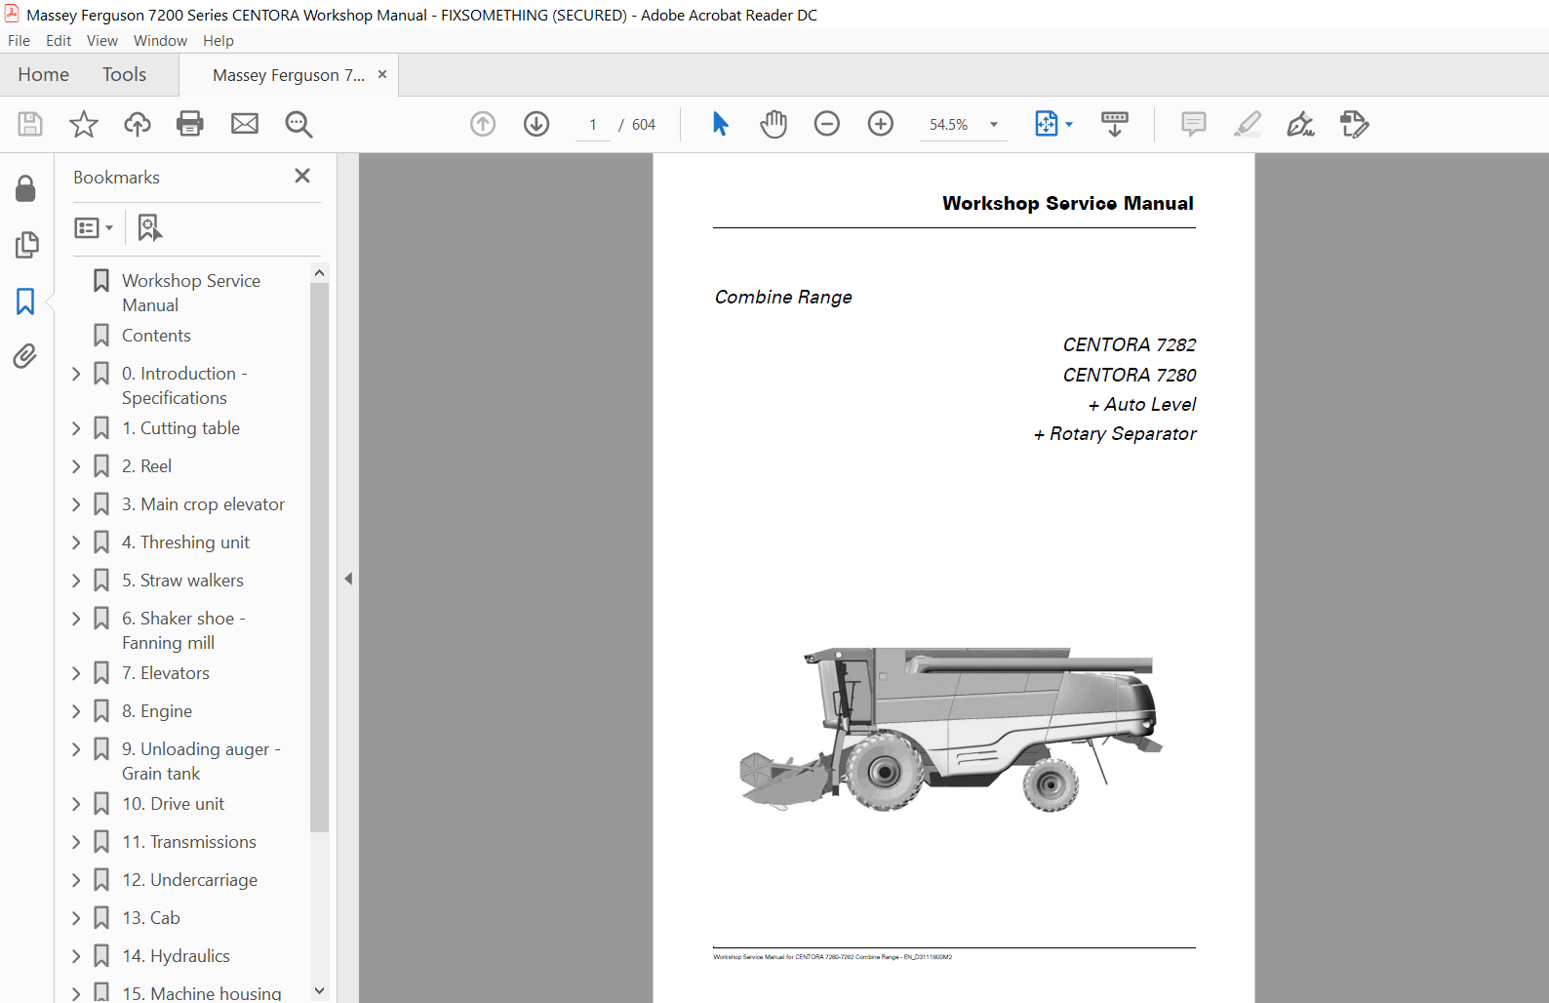Jump to Workshop Service Manual bookmark
Screen dimensions: 1549x1003
pyautogui.click(x=191, y=293)
